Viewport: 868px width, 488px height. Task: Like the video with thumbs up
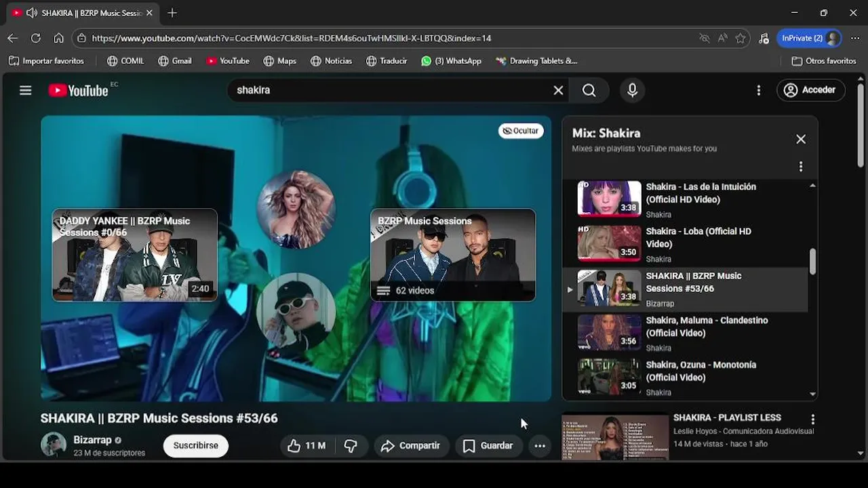point(307,445)
